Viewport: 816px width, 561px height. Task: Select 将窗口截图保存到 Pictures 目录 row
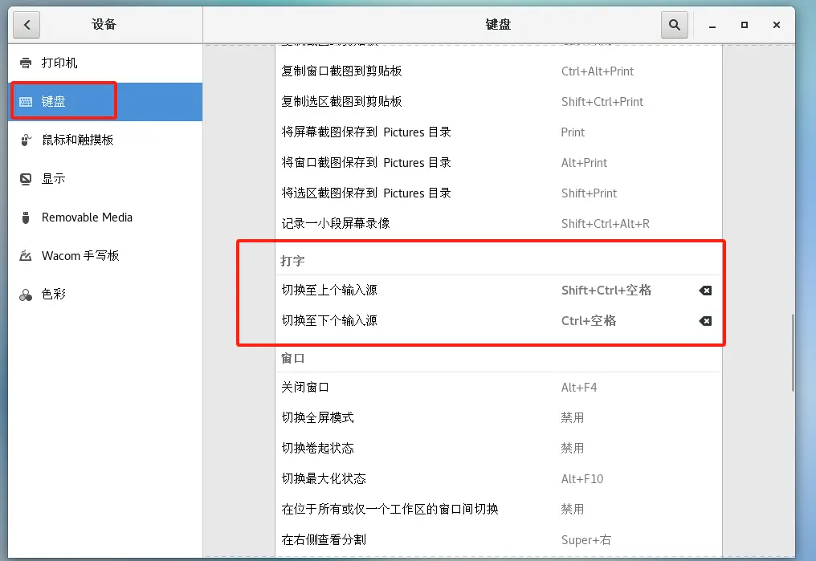click(499, 163)
